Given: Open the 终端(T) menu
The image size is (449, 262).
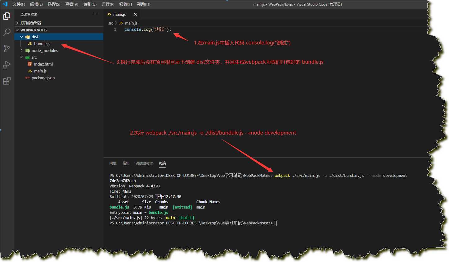Looking at the screenshot, I should pyautogui.click(x=126, y=4).
